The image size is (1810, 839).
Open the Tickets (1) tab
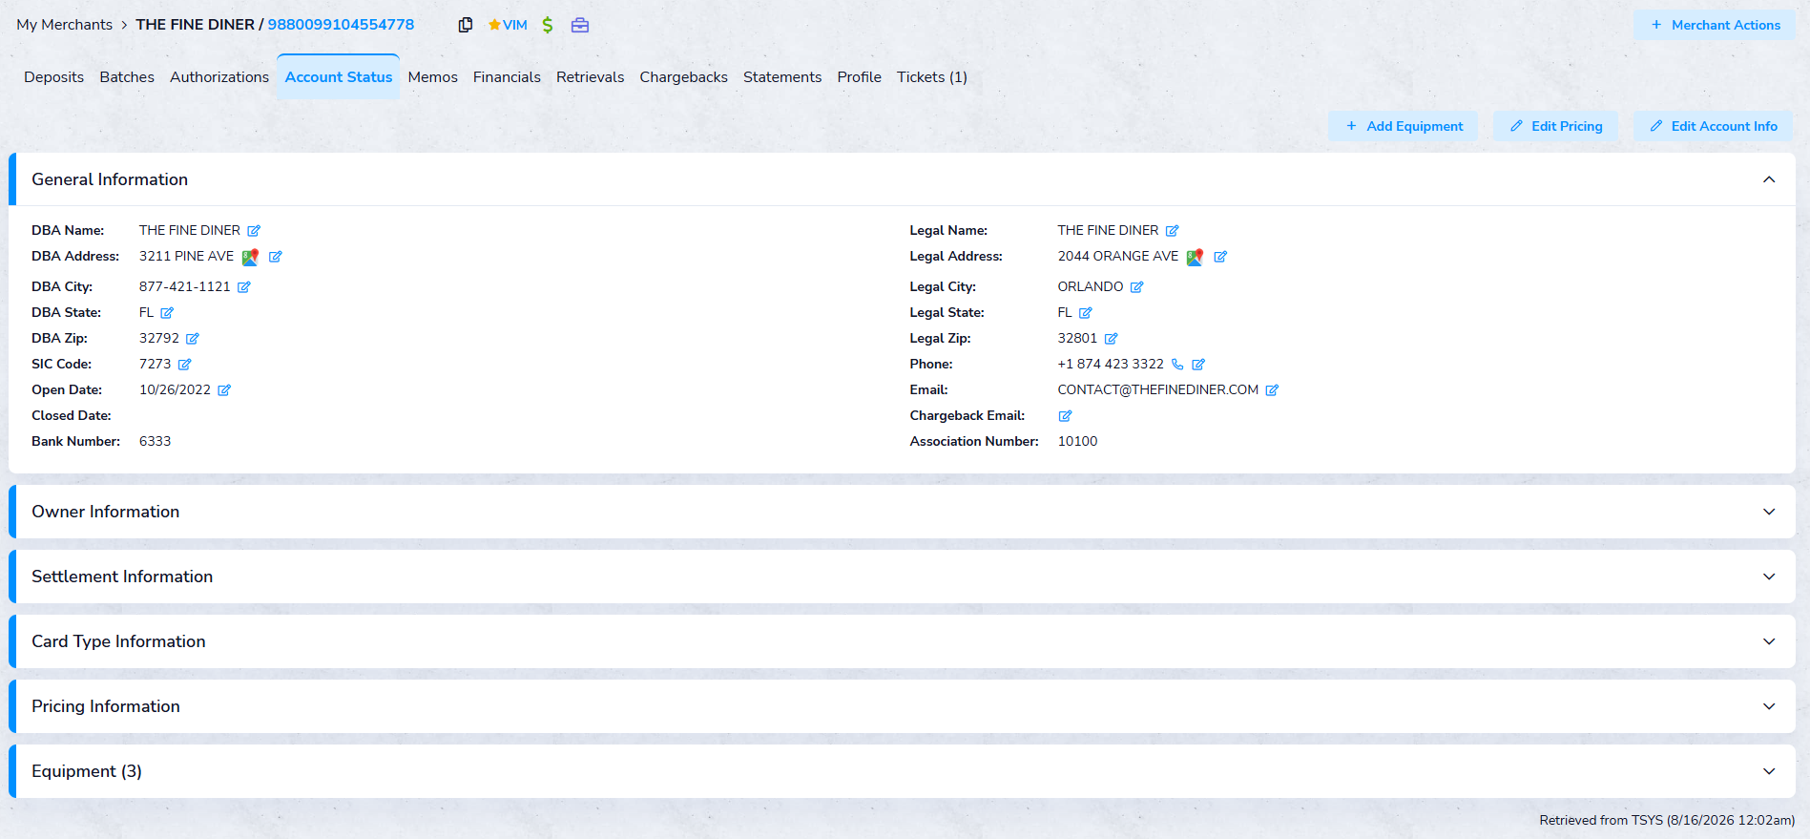pyautogui.click(x=931, y=77)
